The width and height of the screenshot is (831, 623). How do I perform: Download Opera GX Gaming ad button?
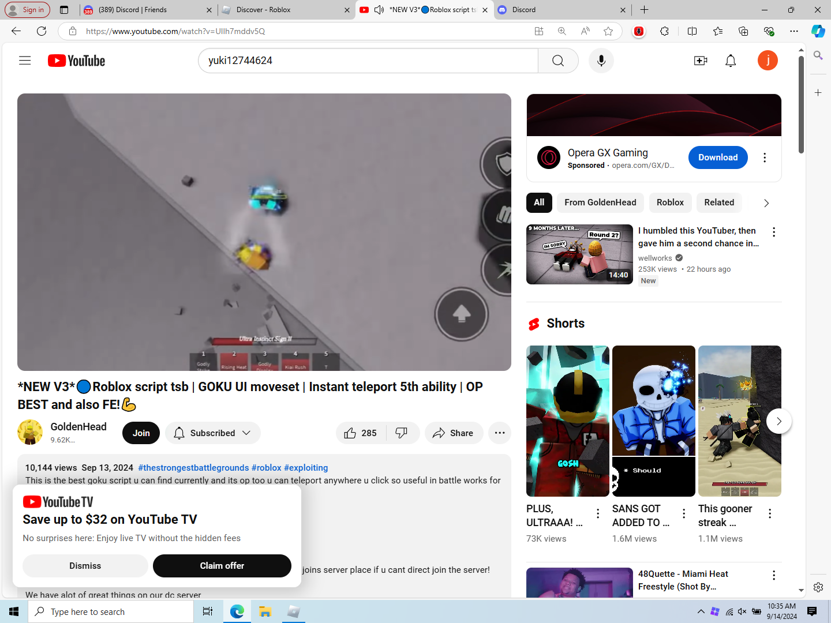(x=718, y=157)
